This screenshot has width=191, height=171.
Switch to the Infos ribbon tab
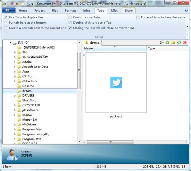pos(87,10)
